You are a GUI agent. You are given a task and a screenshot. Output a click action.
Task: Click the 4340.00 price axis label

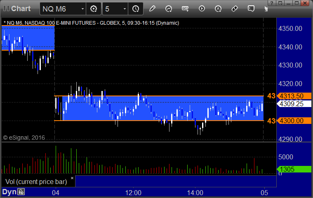290,47
